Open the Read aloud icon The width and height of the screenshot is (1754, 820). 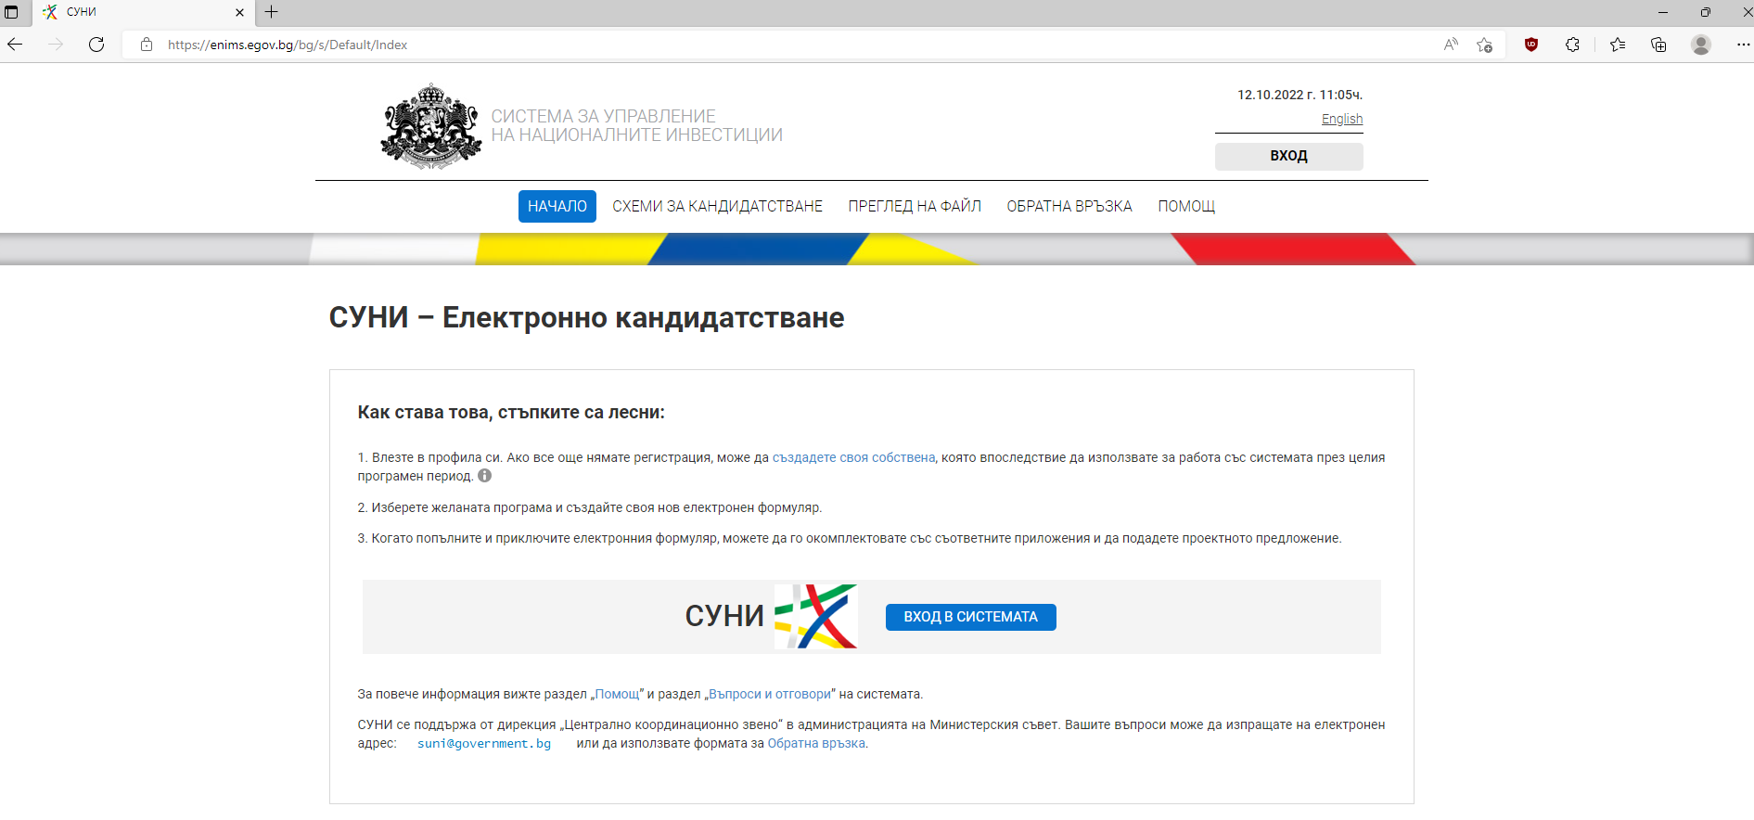1451,45
